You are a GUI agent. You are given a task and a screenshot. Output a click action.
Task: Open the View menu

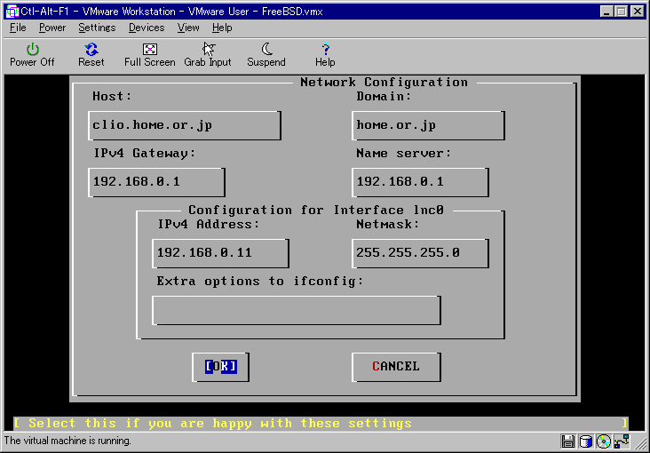[188, 28]
